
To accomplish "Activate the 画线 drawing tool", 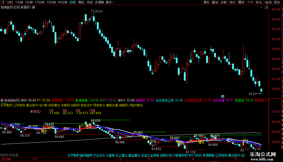I will [x=241, y=2].
